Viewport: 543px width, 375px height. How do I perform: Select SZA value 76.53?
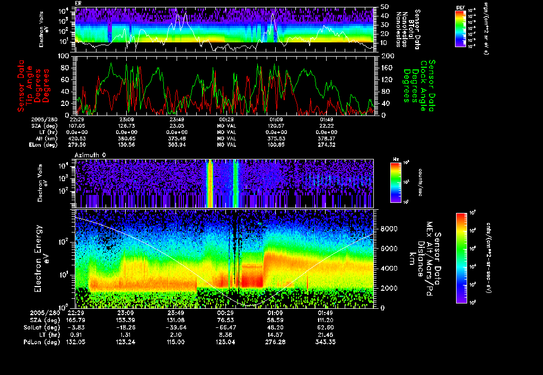226,320
